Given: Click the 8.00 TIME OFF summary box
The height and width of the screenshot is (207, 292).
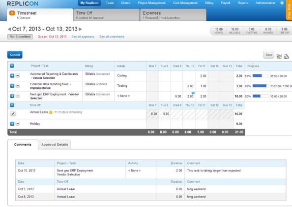Looking at the screenshot, I should point(284,31).
